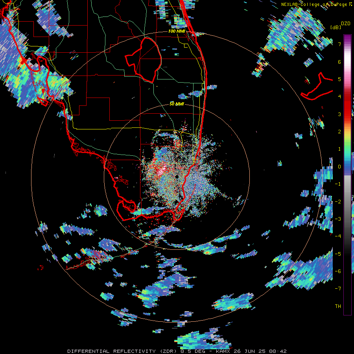Click the '2' value on color scale

[x=339, y=131]
